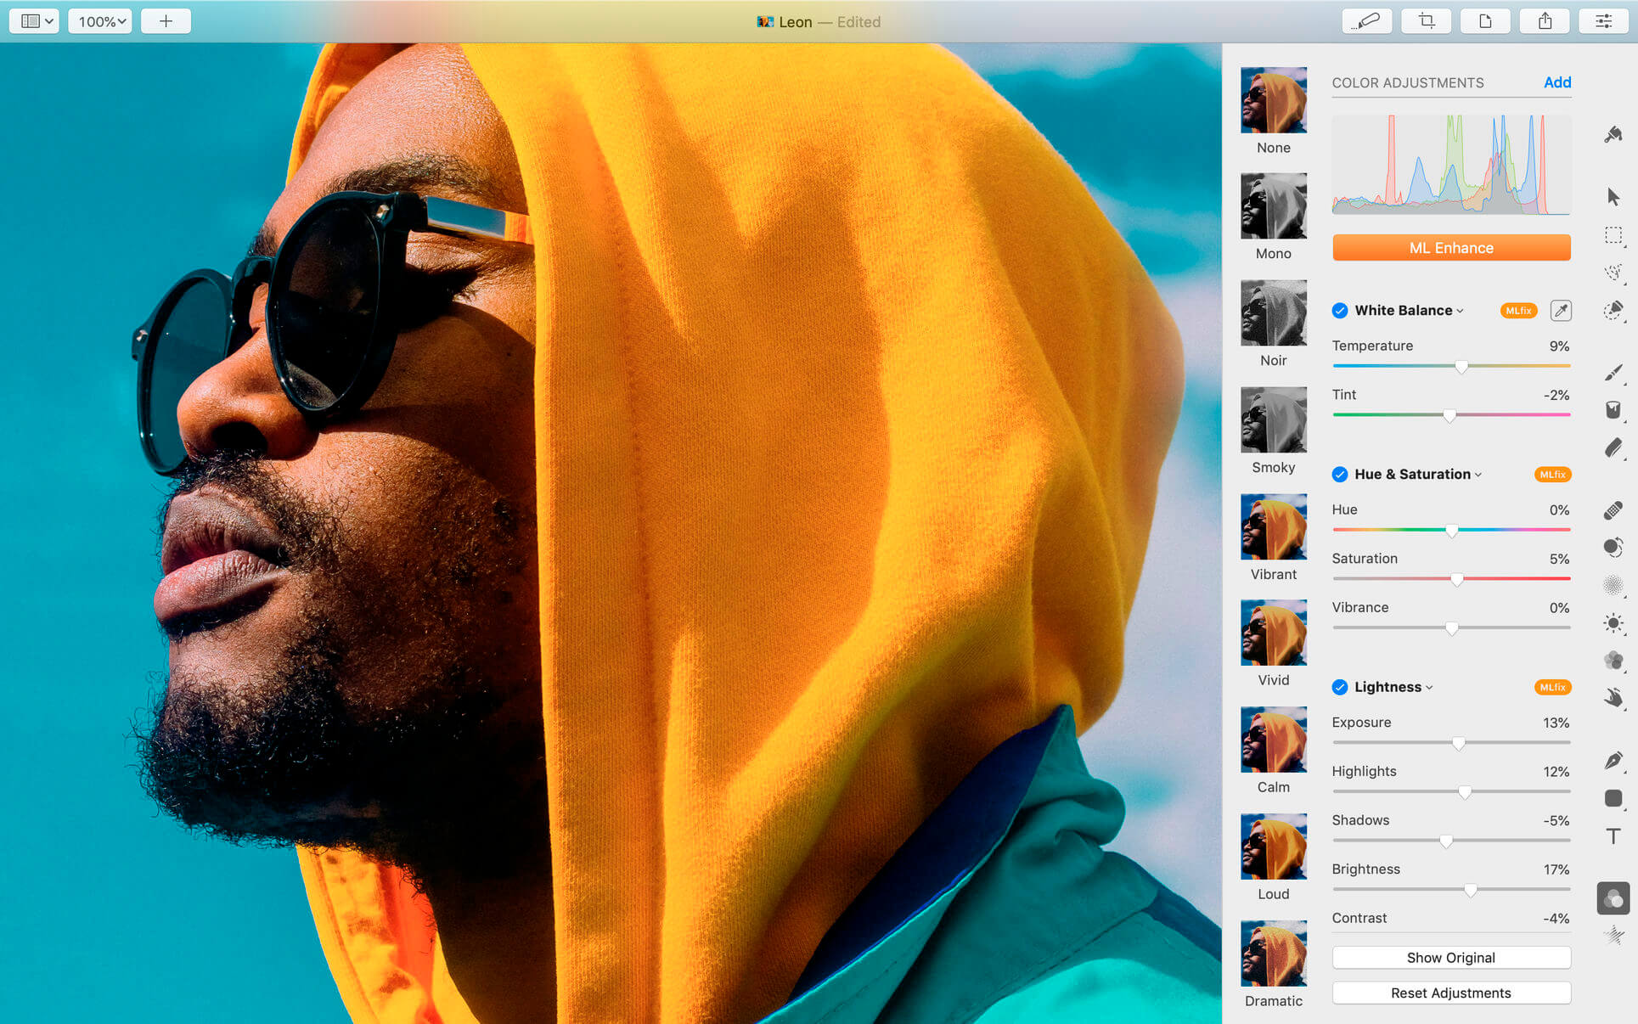1638x1024 pixels.
Task: Select the rectangular selection tool
Action: 1613,235
